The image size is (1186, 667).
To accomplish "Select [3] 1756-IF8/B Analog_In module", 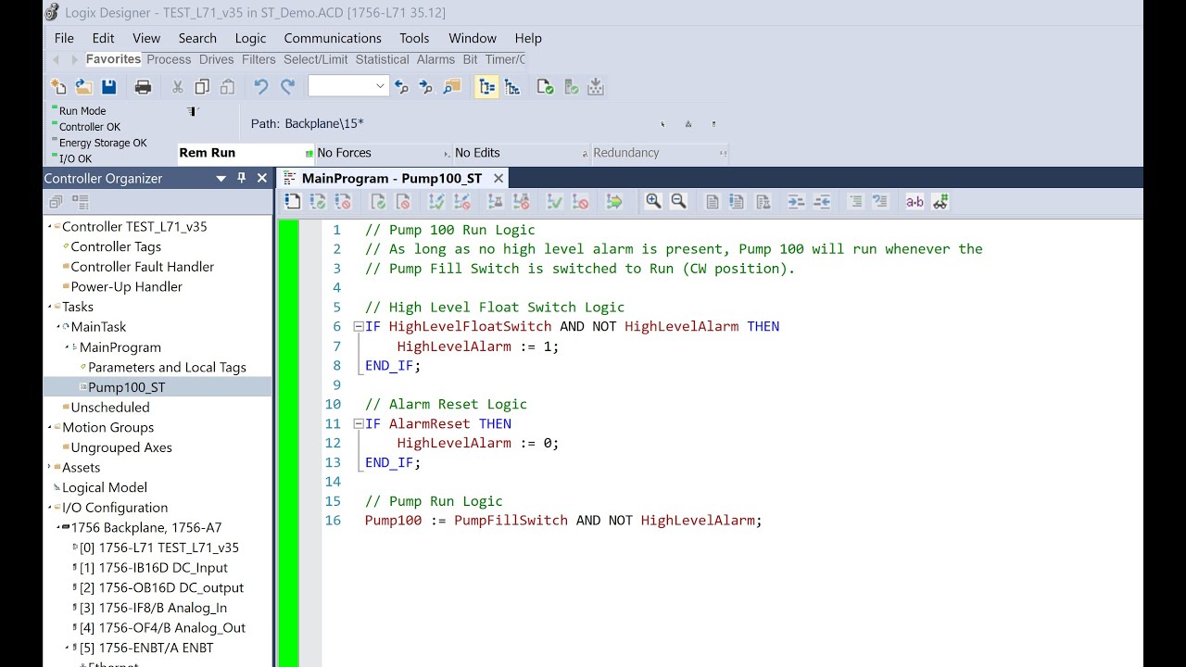I will (153, 608).
